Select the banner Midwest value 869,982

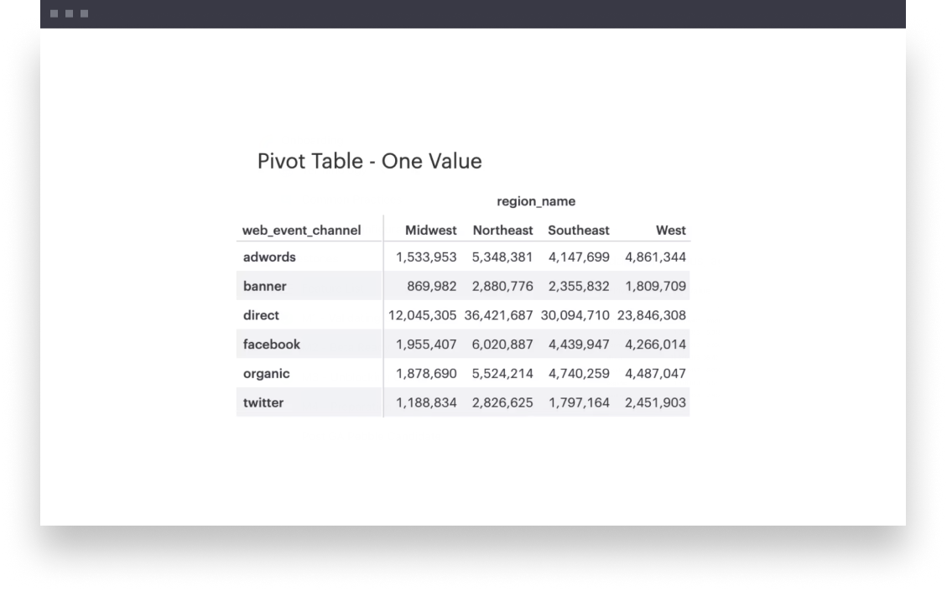coord(432,287)
